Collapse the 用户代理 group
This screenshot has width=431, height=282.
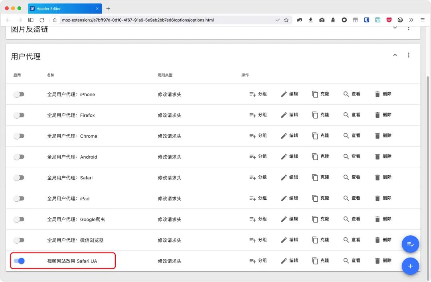point(395,55)
